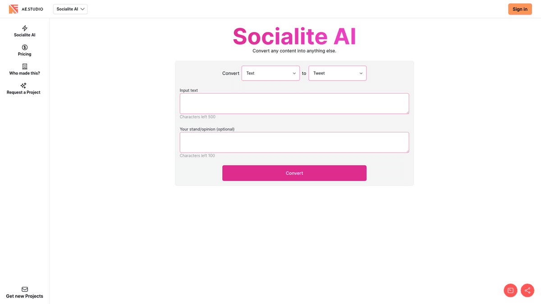541x304 pixels.
Task: Click the Get new Projects envelope icon
Action: 25,289
